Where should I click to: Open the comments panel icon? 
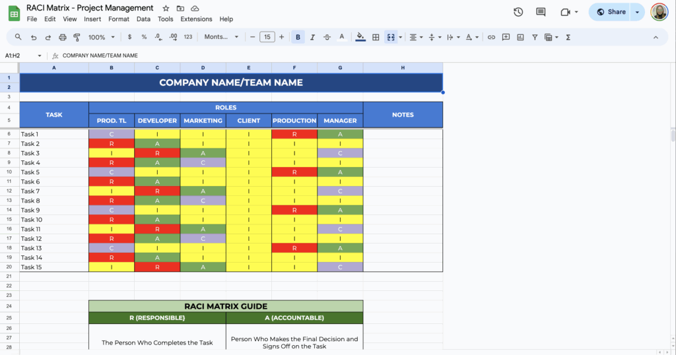541,12
